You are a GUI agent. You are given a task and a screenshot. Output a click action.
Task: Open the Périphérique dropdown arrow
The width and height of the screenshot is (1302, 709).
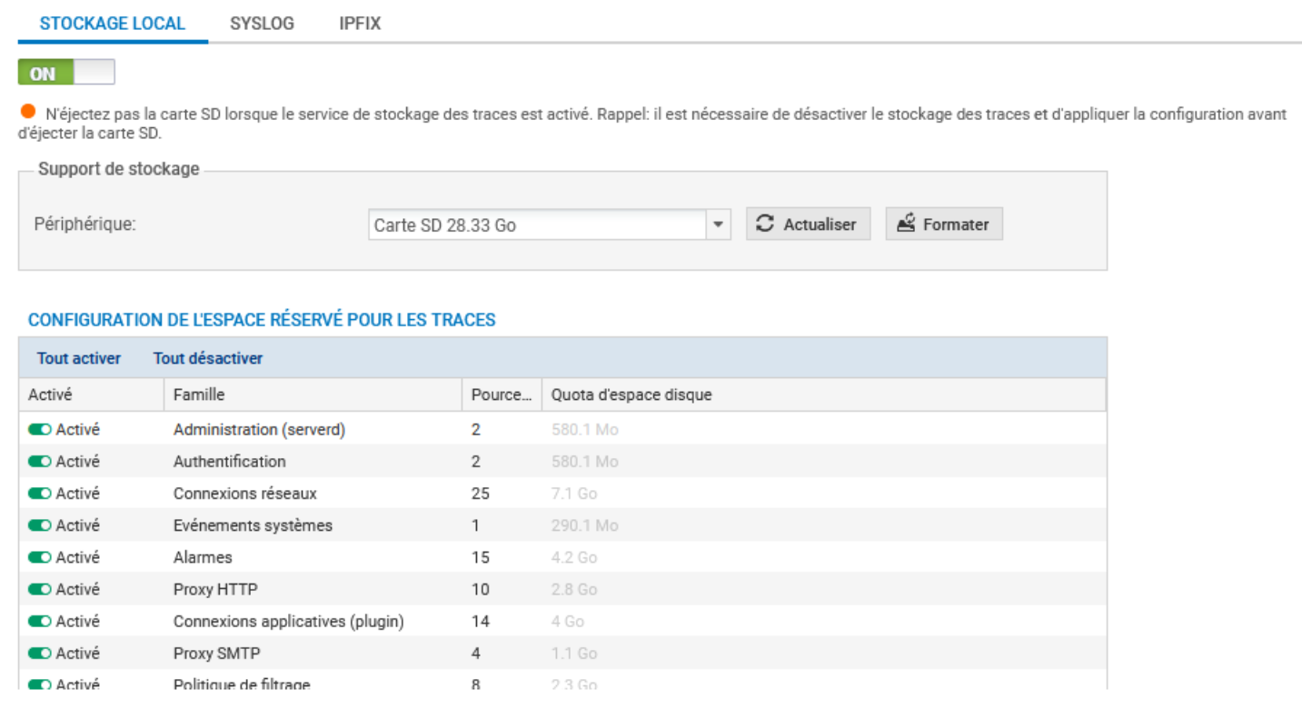(x=719, y=225)
